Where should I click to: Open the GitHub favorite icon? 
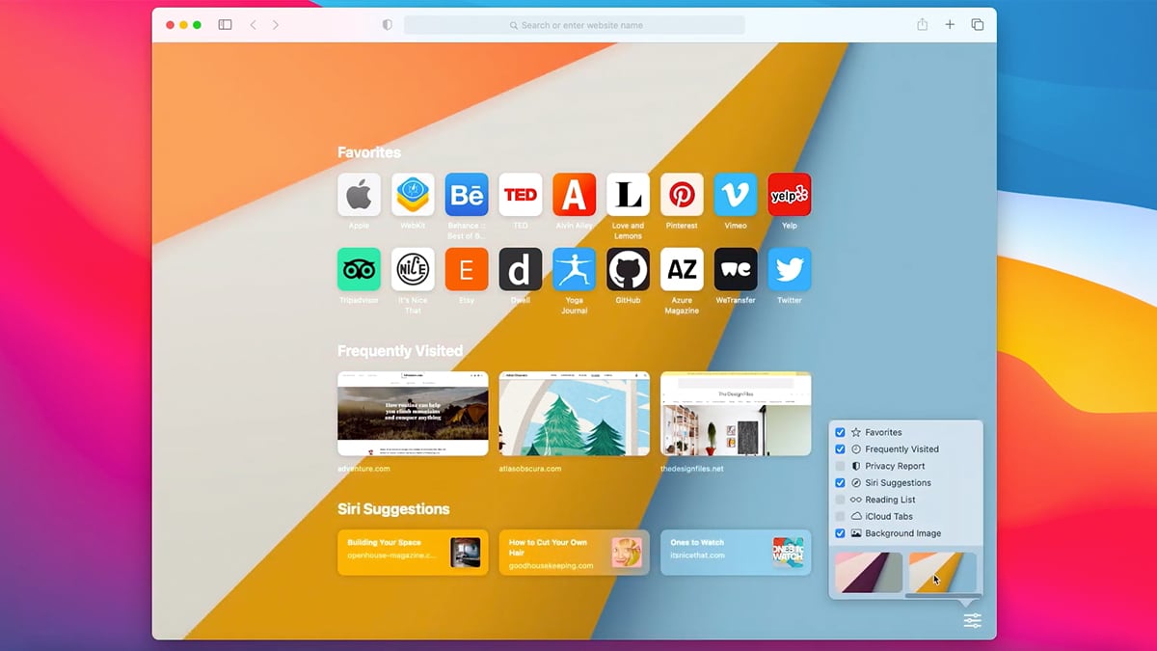coord(628,269)
